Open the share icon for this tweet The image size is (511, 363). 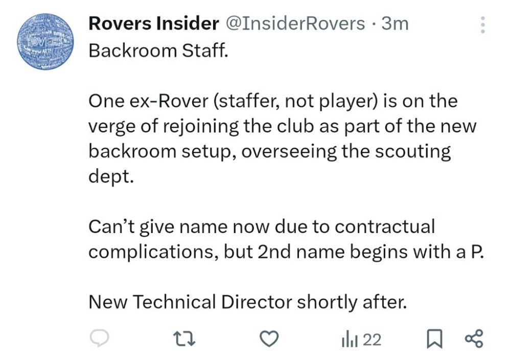click(473, 339)
